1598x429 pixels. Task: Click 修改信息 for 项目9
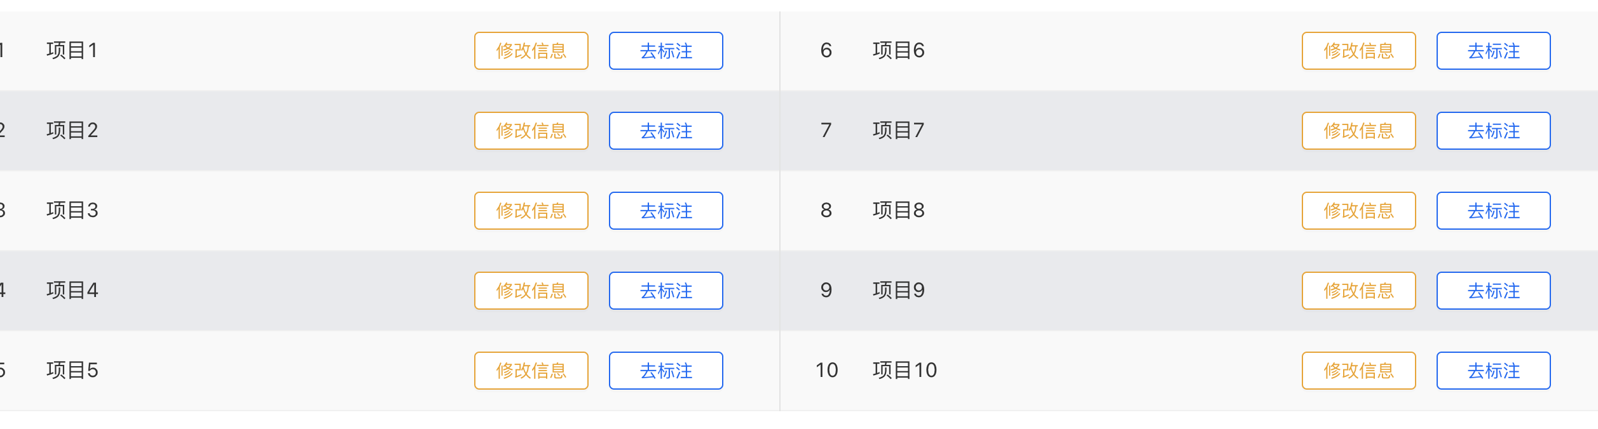(x=1358, y=291)
